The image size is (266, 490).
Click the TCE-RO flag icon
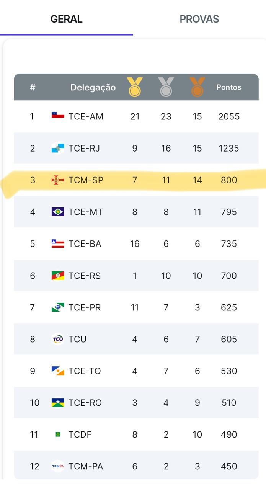(x=58, y=402)
